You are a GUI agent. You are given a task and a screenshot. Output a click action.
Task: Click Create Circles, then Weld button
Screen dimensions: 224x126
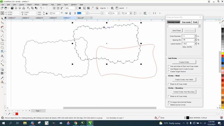coord(184,79)
